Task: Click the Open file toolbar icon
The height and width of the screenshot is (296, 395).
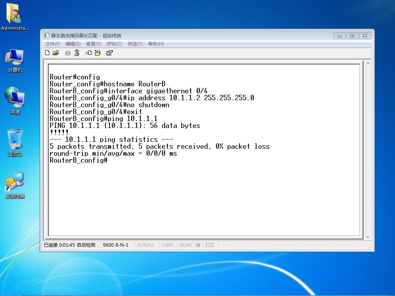Action: [x=56, y=52]
